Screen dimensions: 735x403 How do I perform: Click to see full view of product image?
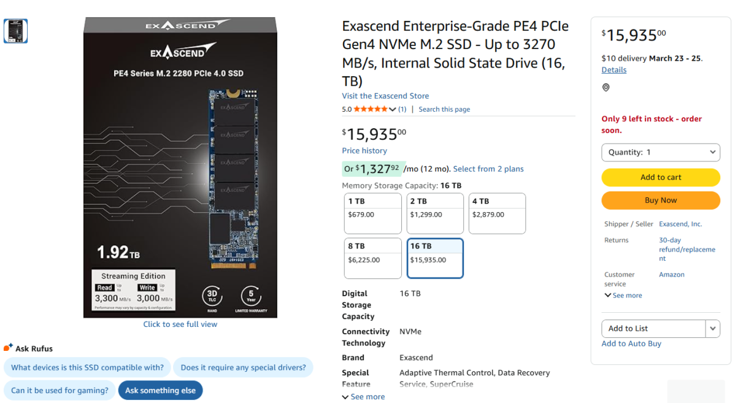[180, 324]
